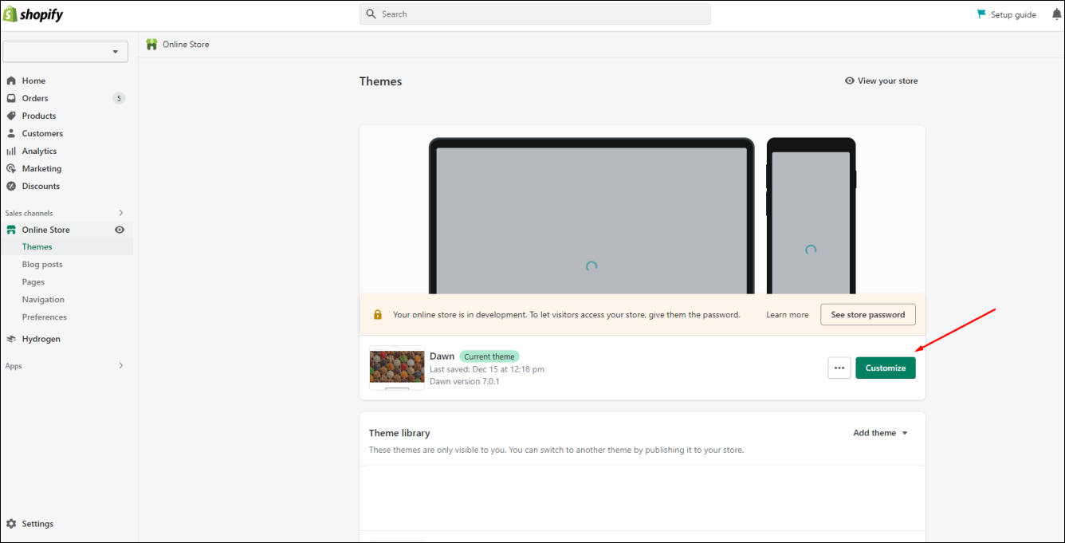
Task: Open the Orders page
Action: click(35, 98)
